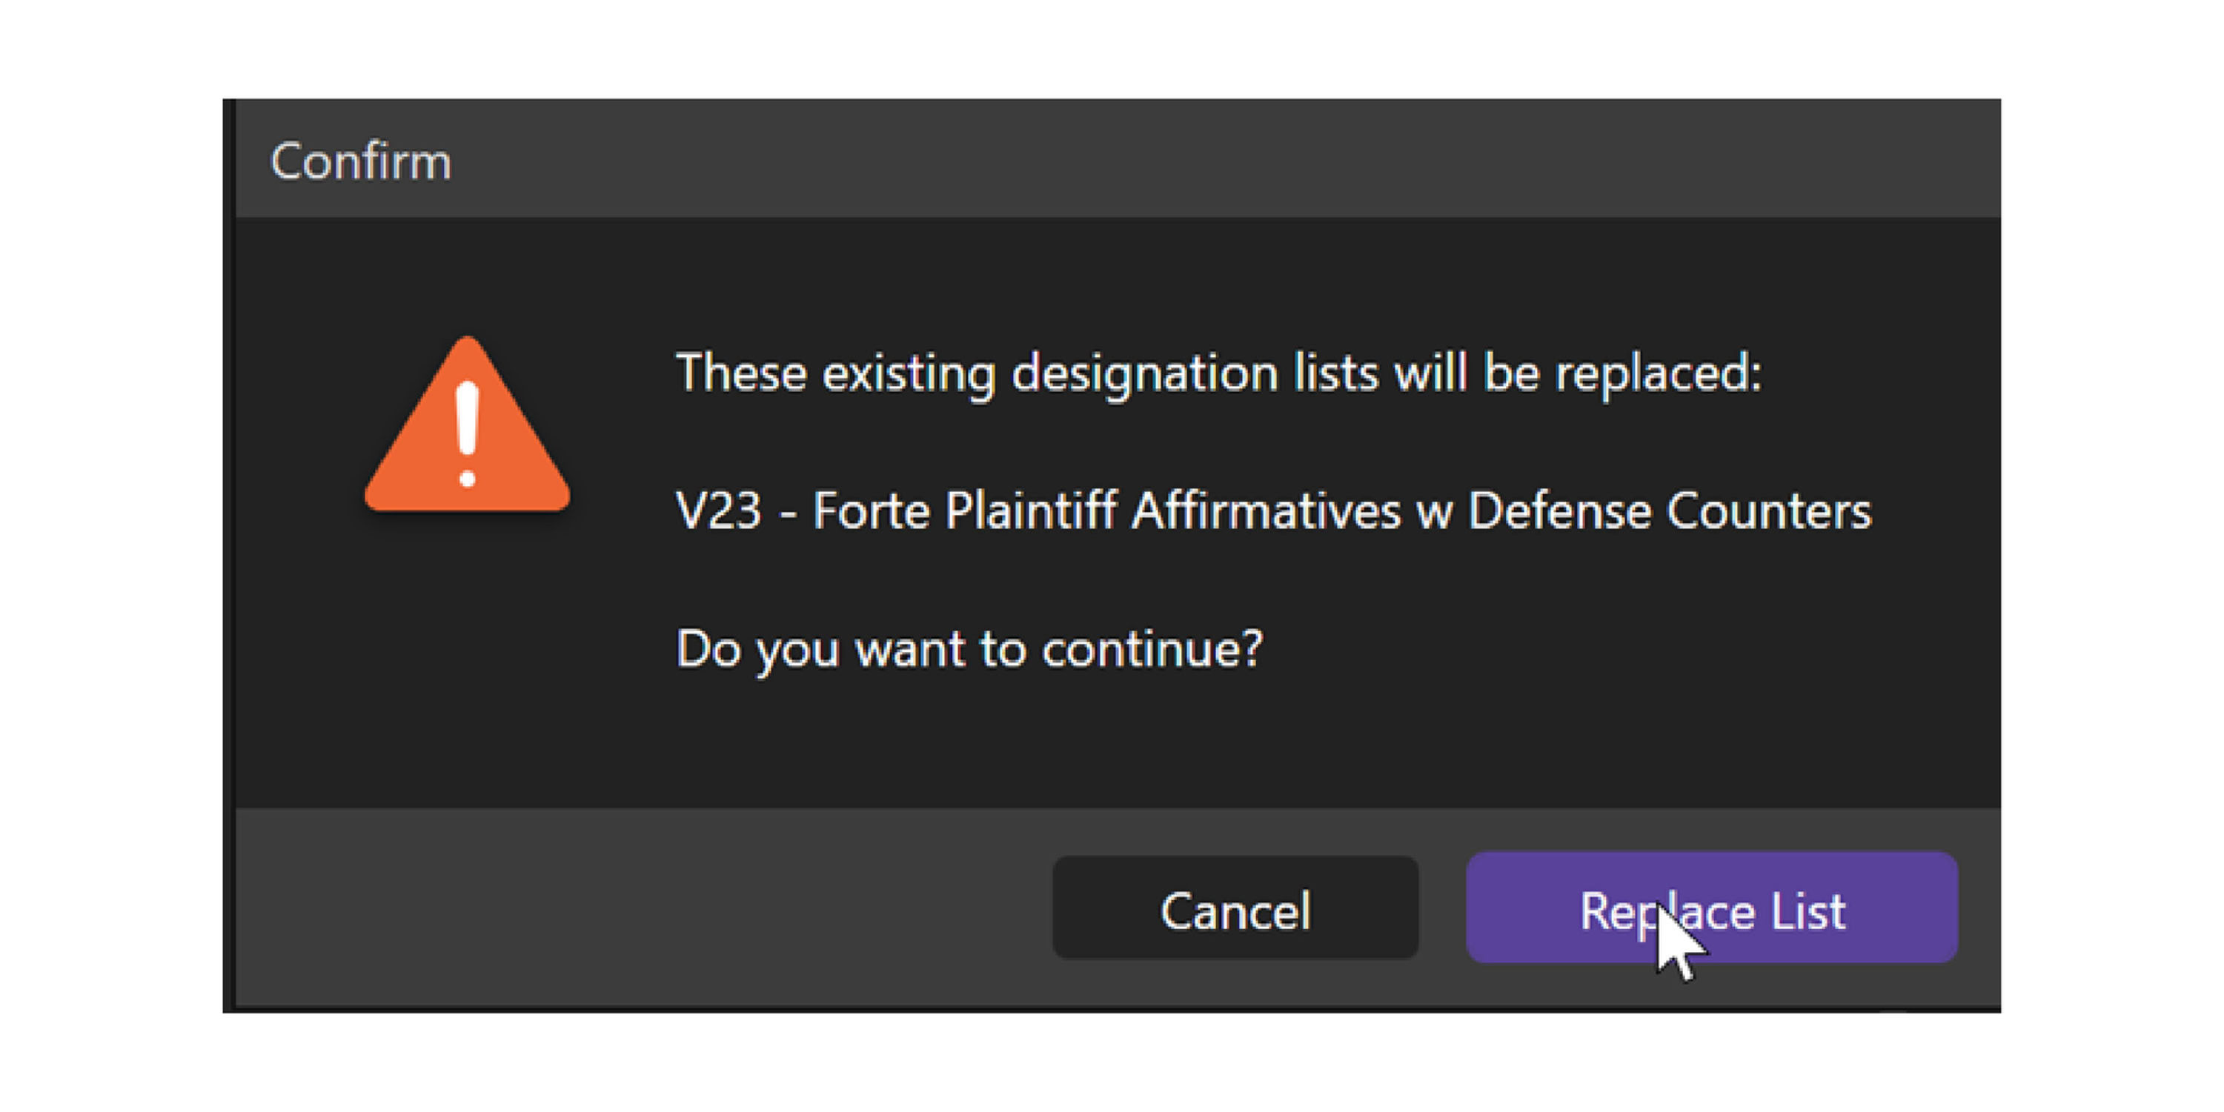Click the 'Do you want to continue?' prompt
This screenshot has height=1112, width=2224.
coord(969,648)
